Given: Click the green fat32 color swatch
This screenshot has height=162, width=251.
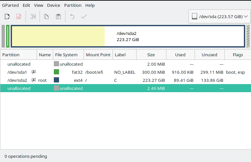Looking at the screenshot, I should [x=56, y=72].
